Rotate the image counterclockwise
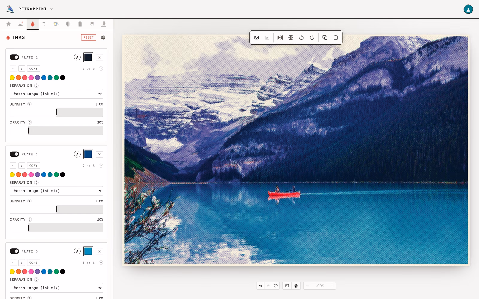Image resolution: width=479 pixels, height=299 pixels. 301,38
